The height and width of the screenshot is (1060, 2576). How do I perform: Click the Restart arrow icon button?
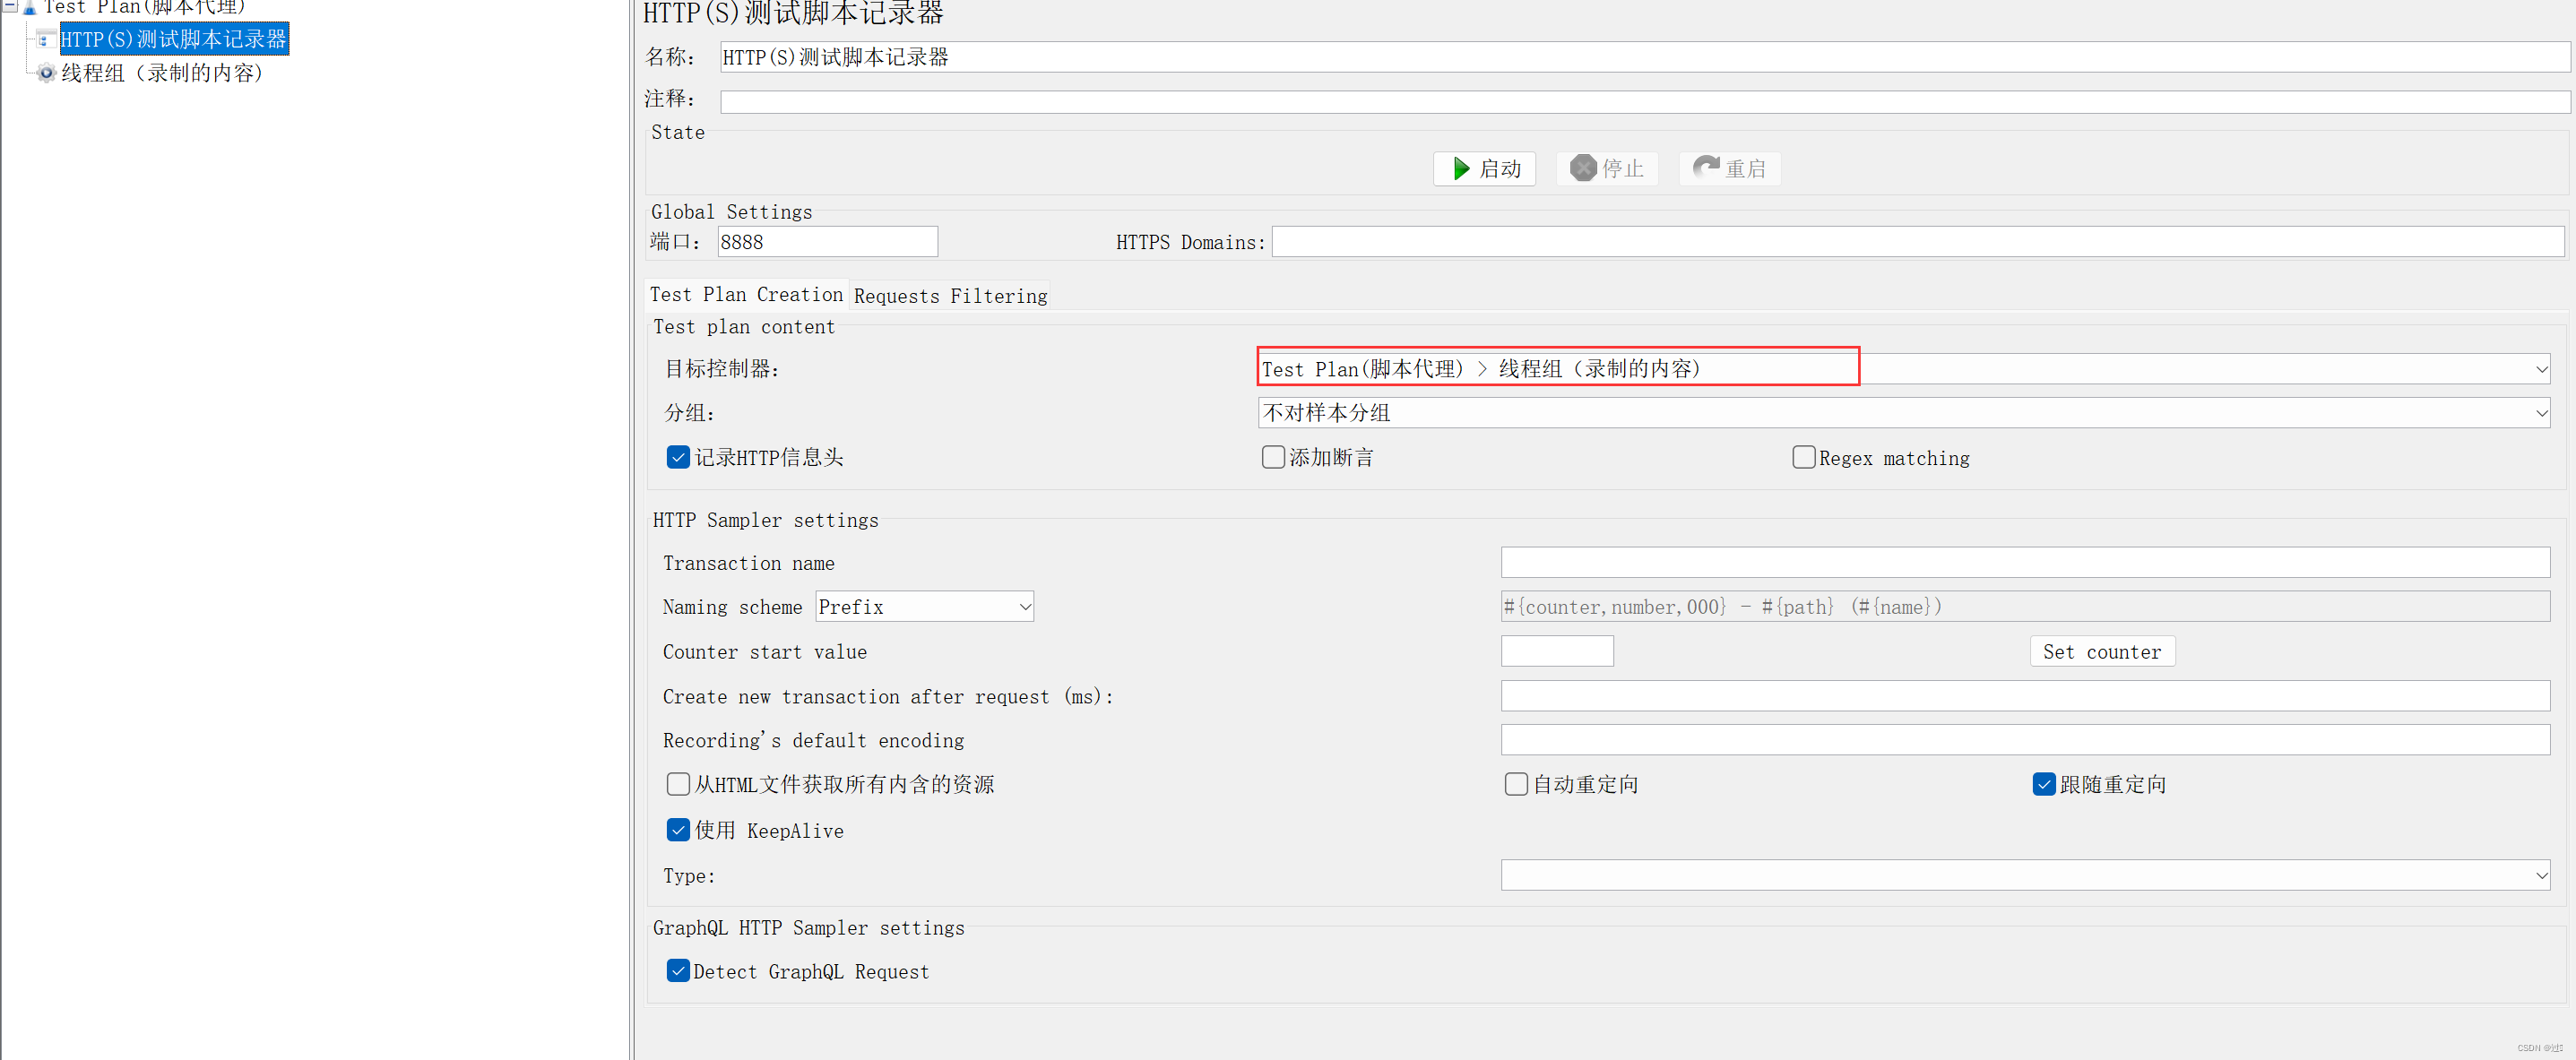point(1705,167)
